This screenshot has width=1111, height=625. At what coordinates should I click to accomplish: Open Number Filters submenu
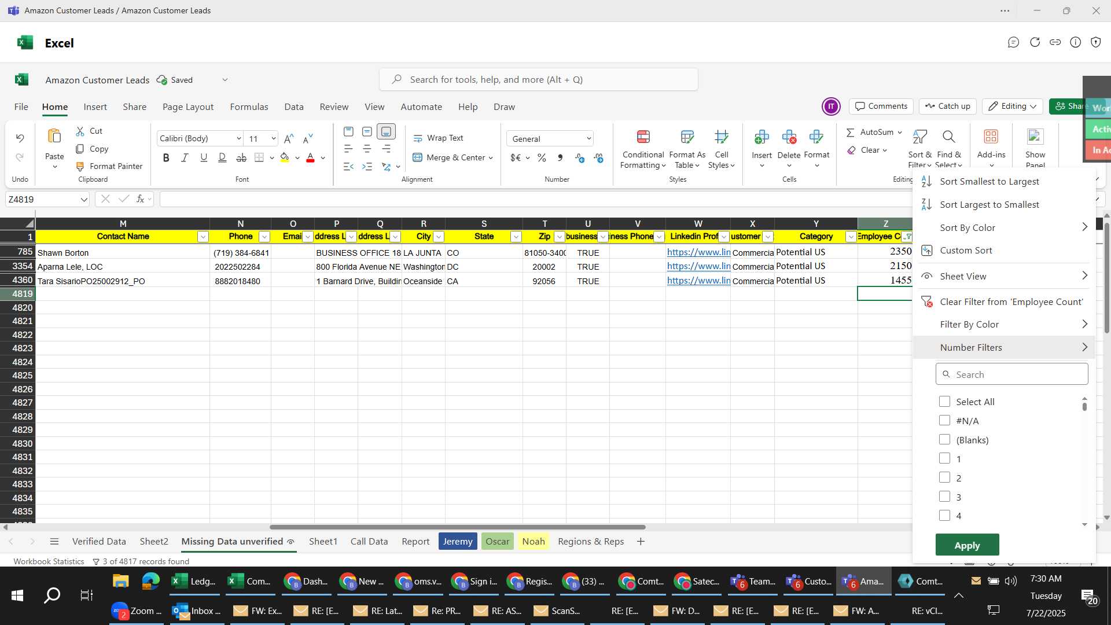pos(1004,348)
